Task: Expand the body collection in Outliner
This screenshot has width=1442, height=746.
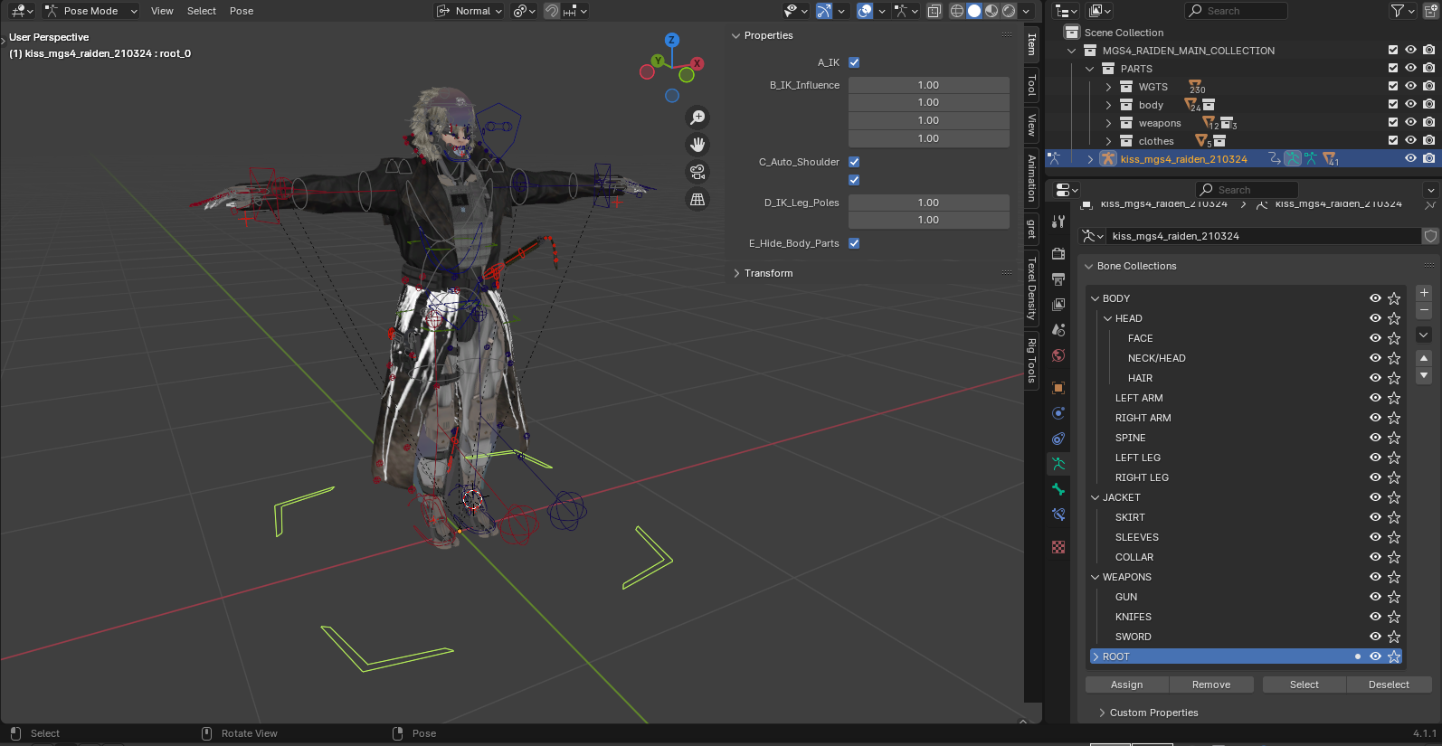Action: [1108, 105]
